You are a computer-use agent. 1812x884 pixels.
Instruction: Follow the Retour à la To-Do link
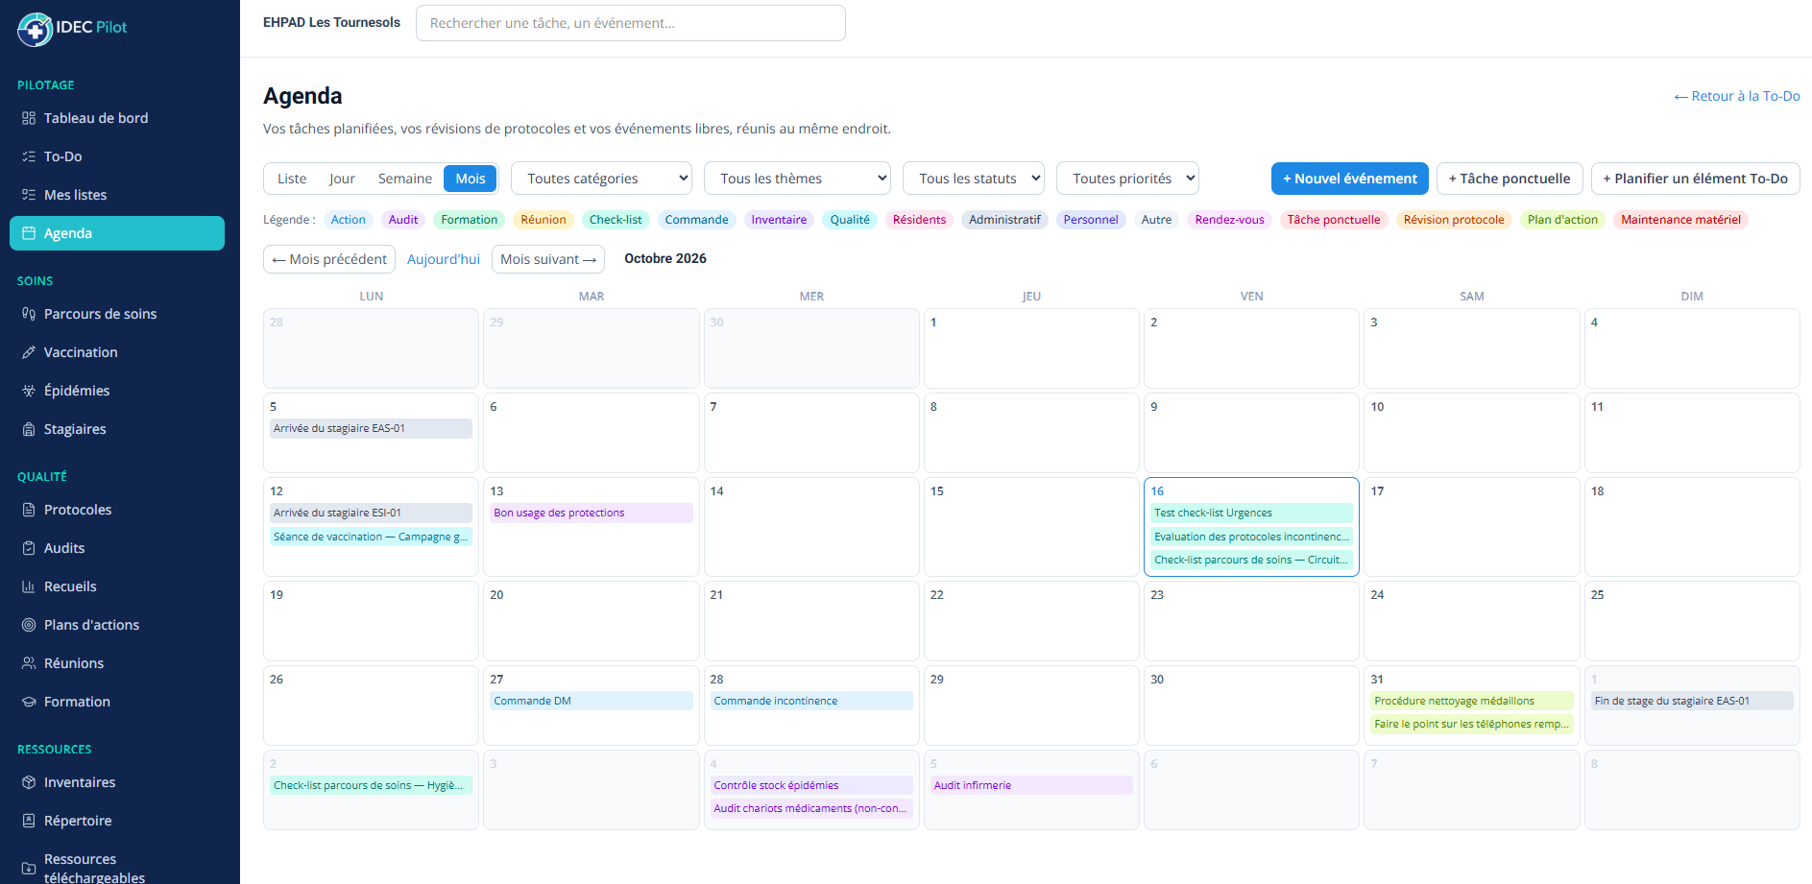pos(1736,96)
